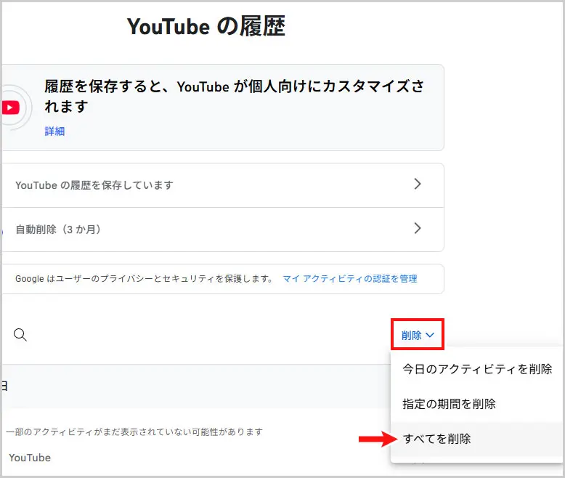This screenshot has height=478, width=565.
Task: Click the 履歴を保存すると card heading
Action: click(235, 96)
